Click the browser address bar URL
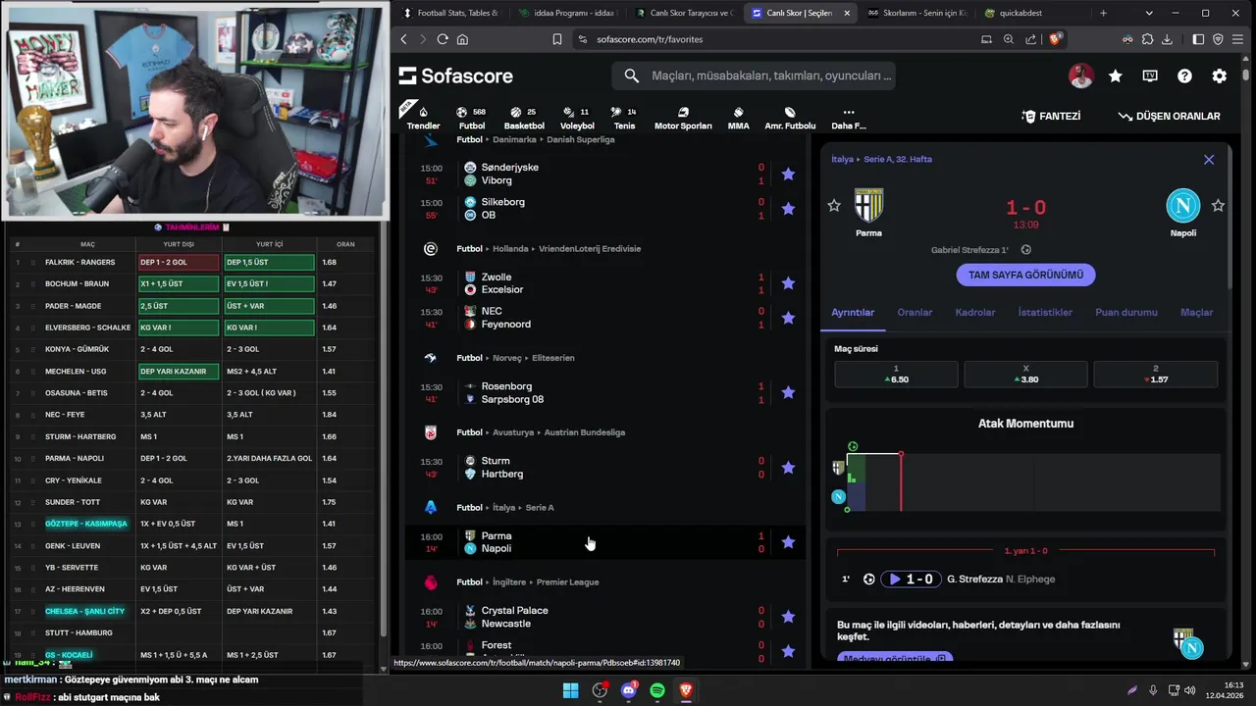This screenshot has width=1256, height=706. 650,39
